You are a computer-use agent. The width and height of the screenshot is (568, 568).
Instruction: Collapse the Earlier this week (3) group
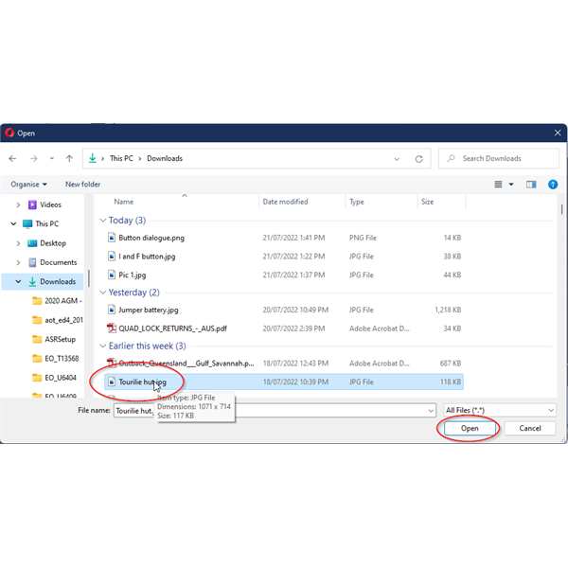click(x=103, y=346)
